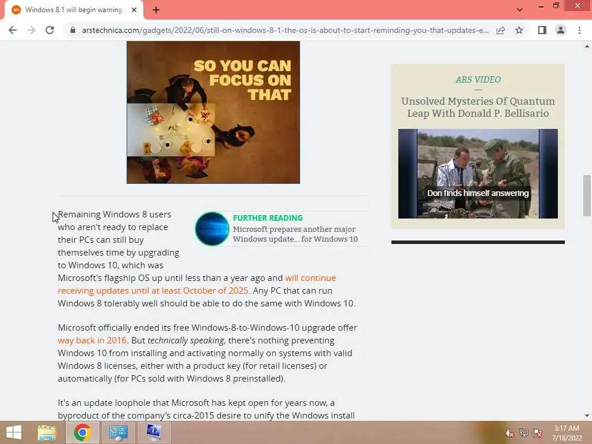
Task: Grab the vertical scrollbar thumb
Action: click(587, 195)
